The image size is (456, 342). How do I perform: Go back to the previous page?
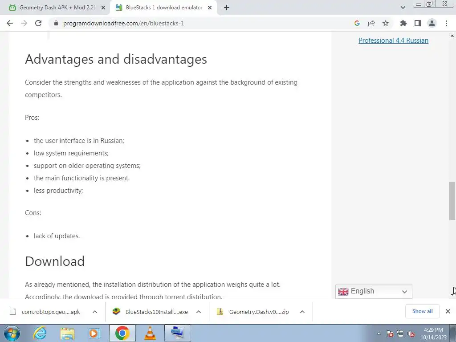(x=10, y=23)
